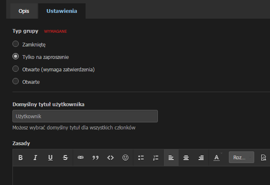Image resolution: width=270 pixels, height=185 pixels.
Task: Center align the text
Action: (x=186, y=158)
